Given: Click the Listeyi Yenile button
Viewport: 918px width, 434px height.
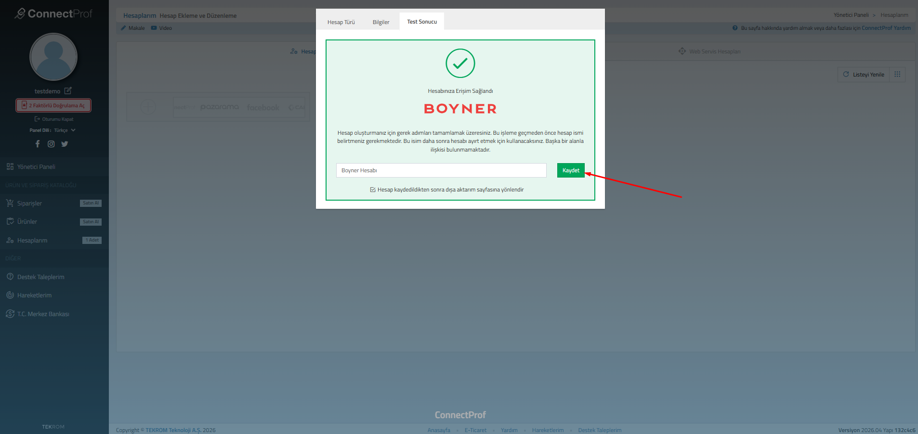Looking at the screenshot, I should pyautogui.click(x=864, y=75).
